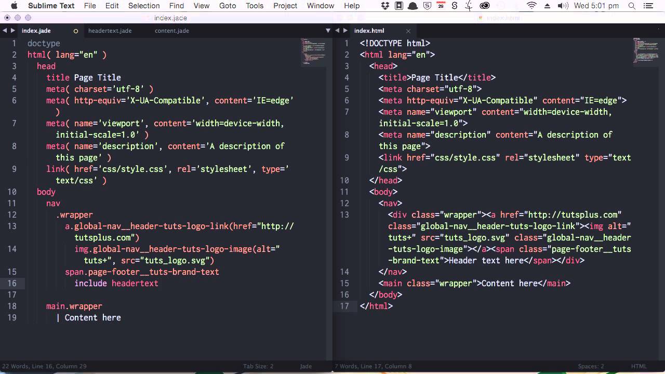Image resolution: width=665 pixels, height=374 pixels.
Task: Open the Wi-Fi status menu
Action: 531,6
